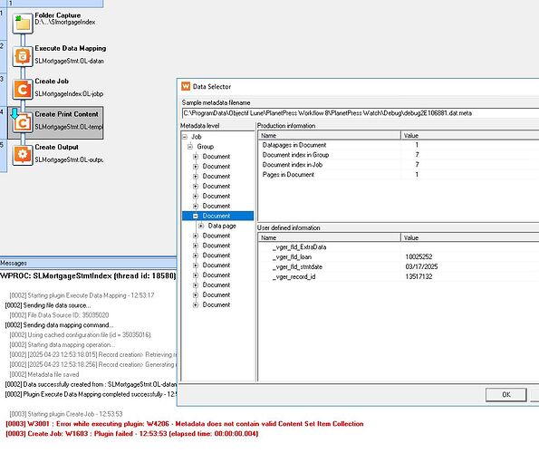Select the Create Job plugin icon
Screen dimensions: 539x453
[x=23, y=89]
